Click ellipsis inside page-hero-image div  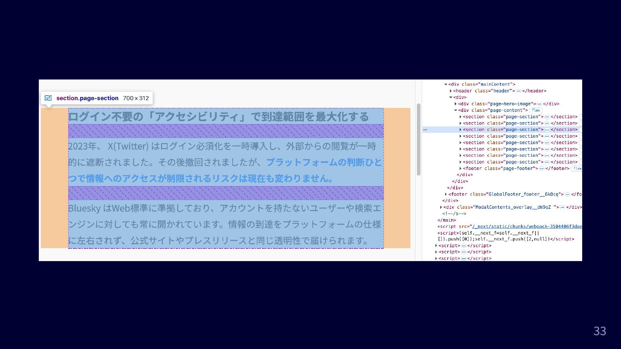539,104
